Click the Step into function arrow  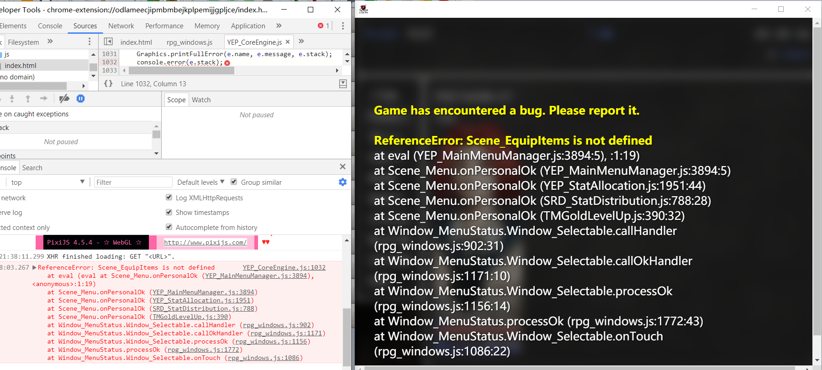[12, 99]
